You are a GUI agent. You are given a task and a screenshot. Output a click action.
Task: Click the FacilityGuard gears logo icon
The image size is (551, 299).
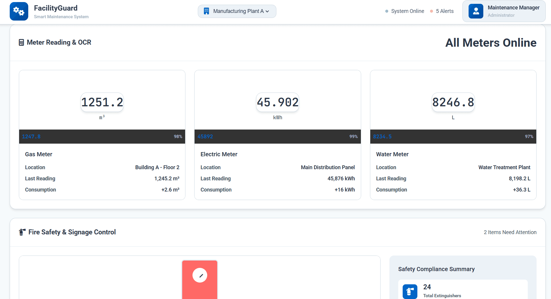click(x=19, y=11)
